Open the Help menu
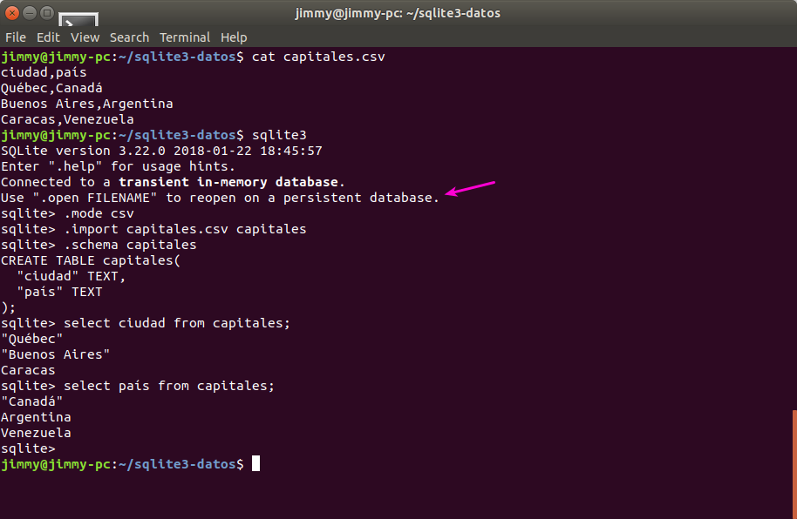This screenshot has width=797, height=519. 233,37
